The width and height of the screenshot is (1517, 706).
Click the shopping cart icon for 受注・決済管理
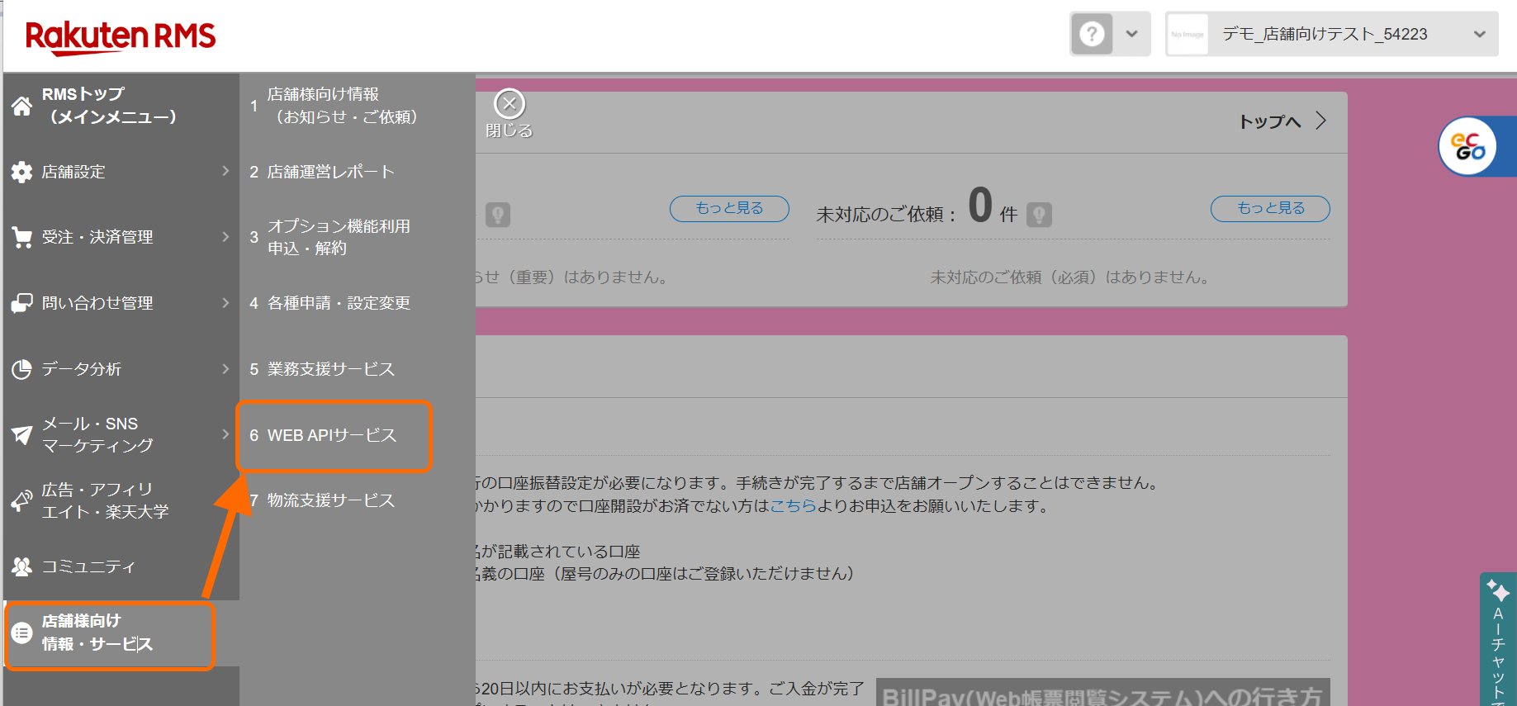coord(21,237)
